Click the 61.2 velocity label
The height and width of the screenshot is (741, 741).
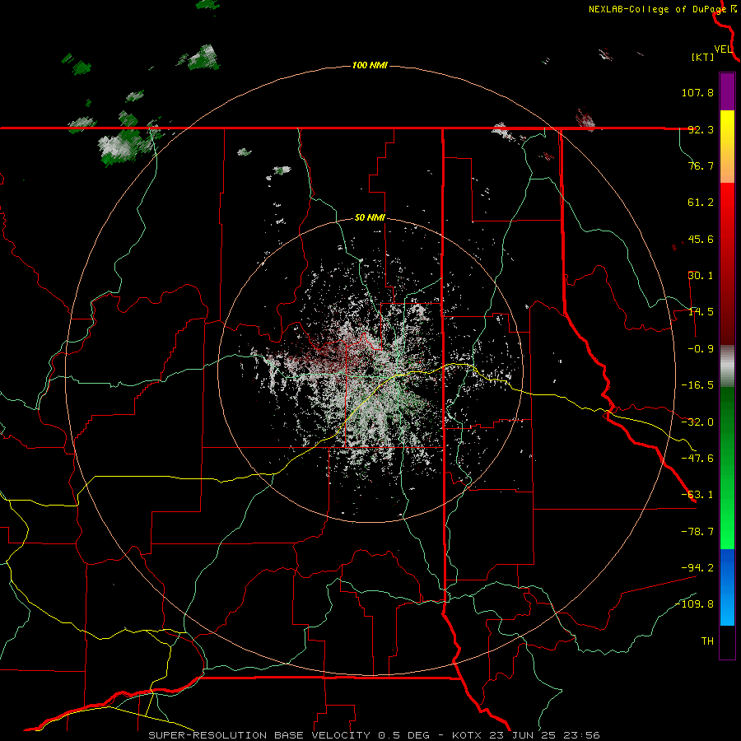(x=701, y=203)
